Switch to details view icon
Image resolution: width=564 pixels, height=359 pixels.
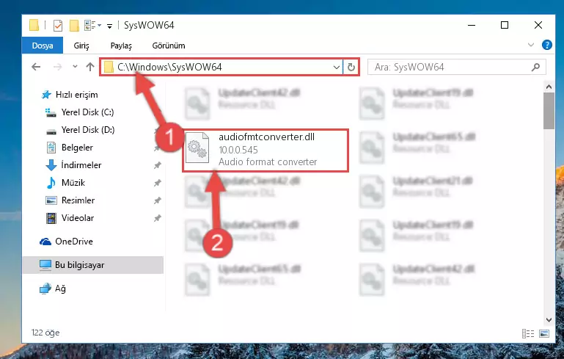(527, 333)
